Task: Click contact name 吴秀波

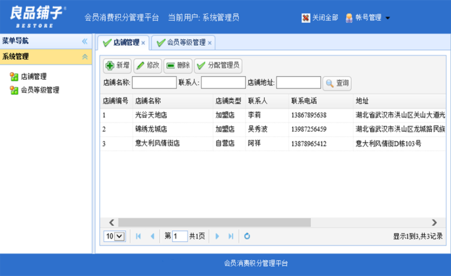Action: point(258,129)
